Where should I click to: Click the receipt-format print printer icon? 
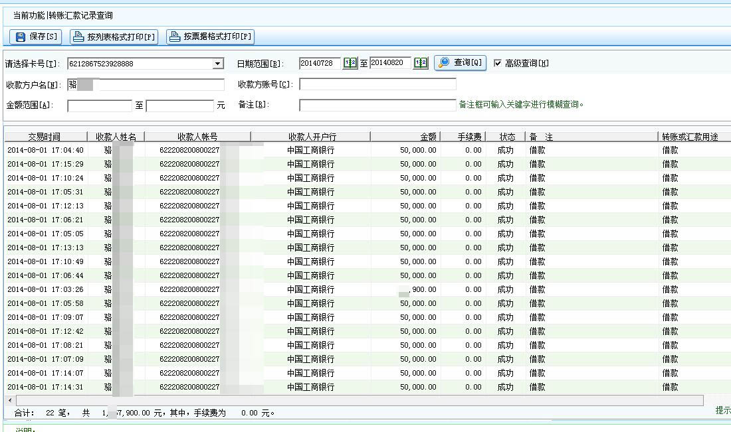(175, 37)
